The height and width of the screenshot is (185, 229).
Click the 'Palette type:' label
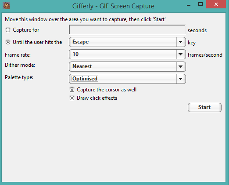pyautogui.click(x=19, y=77)
